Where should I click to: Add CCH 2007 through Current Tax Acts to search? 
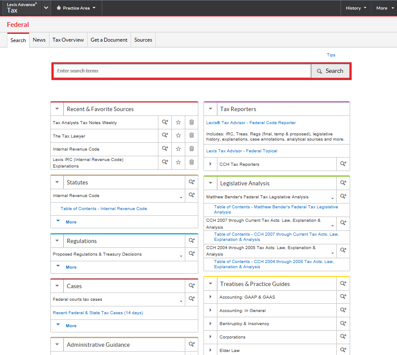(343, 223)
